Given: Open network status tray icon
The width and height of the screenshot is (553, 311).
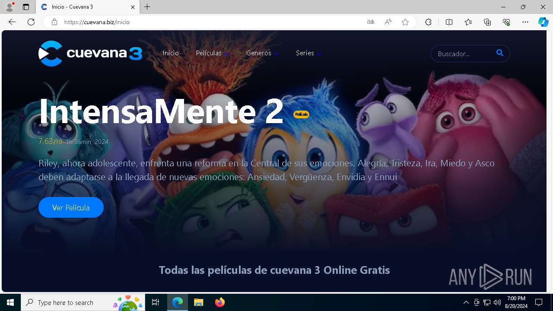Looking at the screenshot, I should (487, 302).
